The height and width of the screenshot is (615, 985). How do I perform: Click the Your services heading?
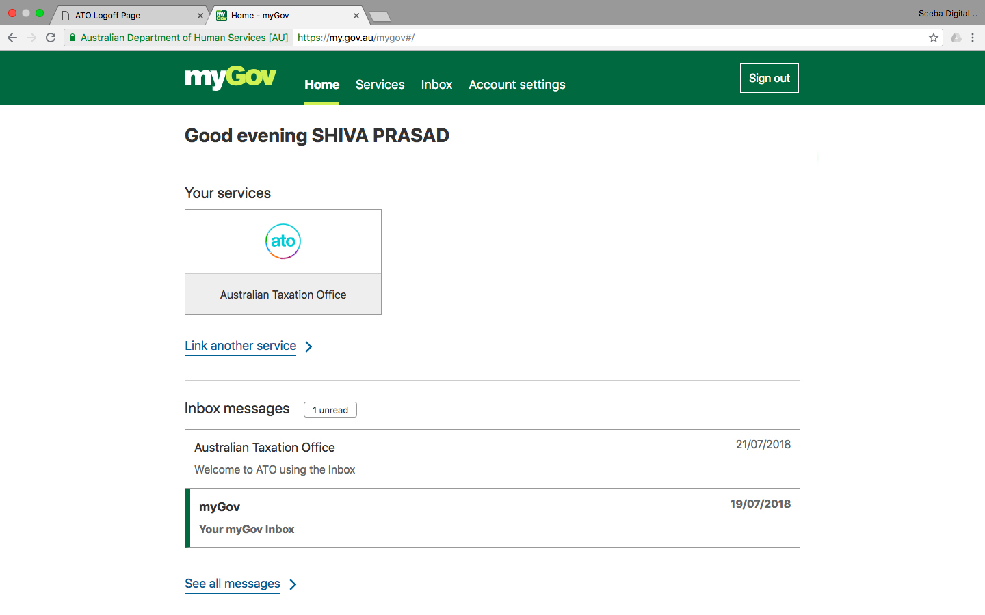[228, 193]
